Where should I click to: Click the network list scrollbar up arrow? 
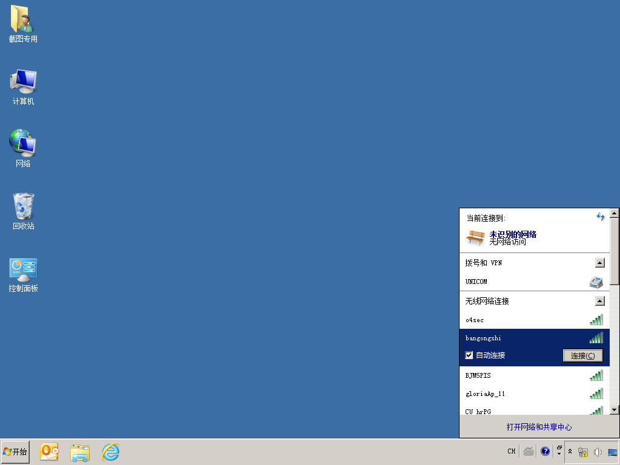point(614,213)
